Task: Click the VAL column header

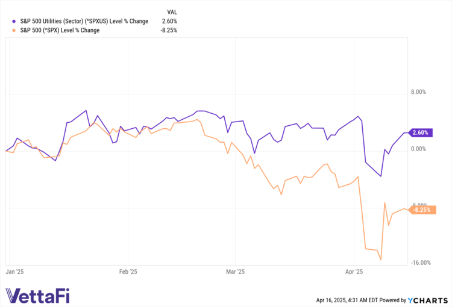Action: [x=172, y=11]
